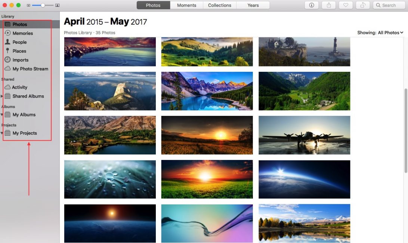Select the colorful abstract wave photo
408x243 pixels.
coord(207,224)
